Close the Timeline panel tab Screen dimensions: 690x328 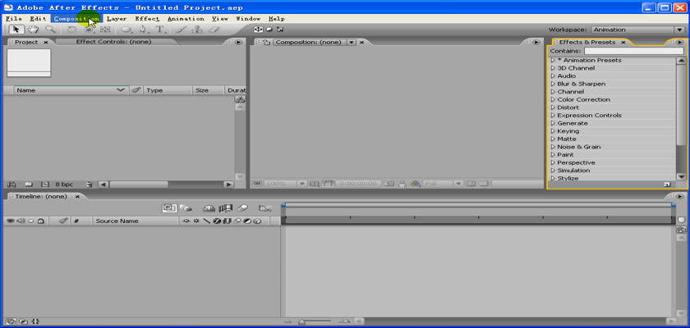pyautogui.click(x=77, y=197)
